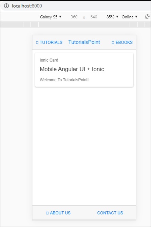Open the Galaxy S5 device dropdown
The height and width of the screenshot is (227, 151).
tap(51, 17)
